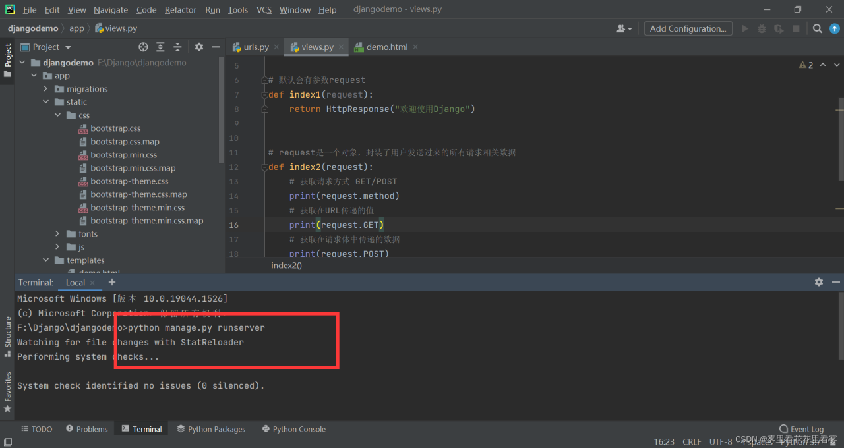This screenshot has height=448, width=844.
Task: Click the Debug bug icon in the toolbar
Action: (762, 28)
